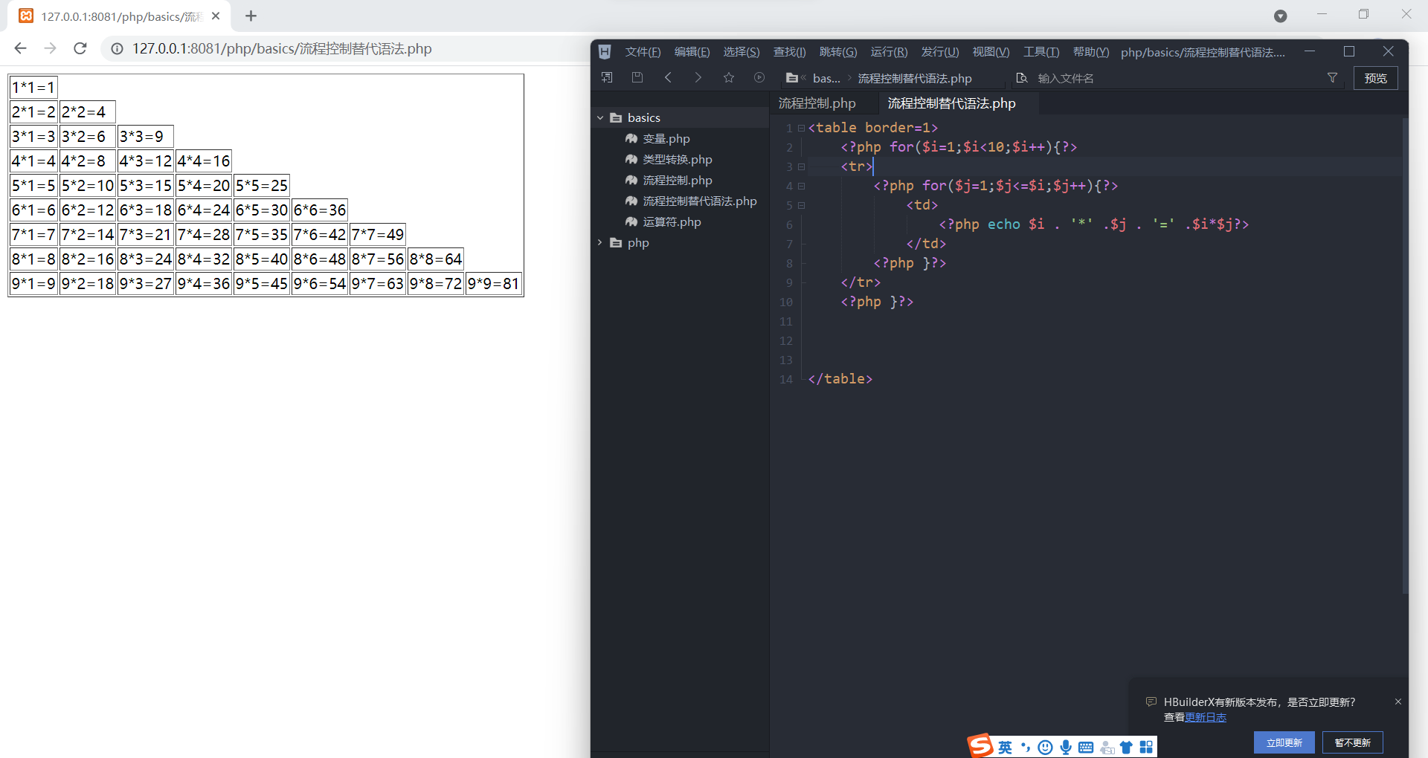Click the find-in-file search icon near filename box
The width and height of the screenshot is (1428, 758).
(x=1021, y=77)
